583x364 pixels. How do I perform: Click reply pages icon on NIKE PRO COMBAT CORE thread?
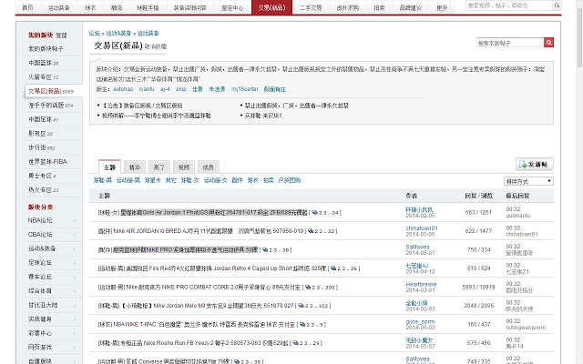(x=308, y=288)
